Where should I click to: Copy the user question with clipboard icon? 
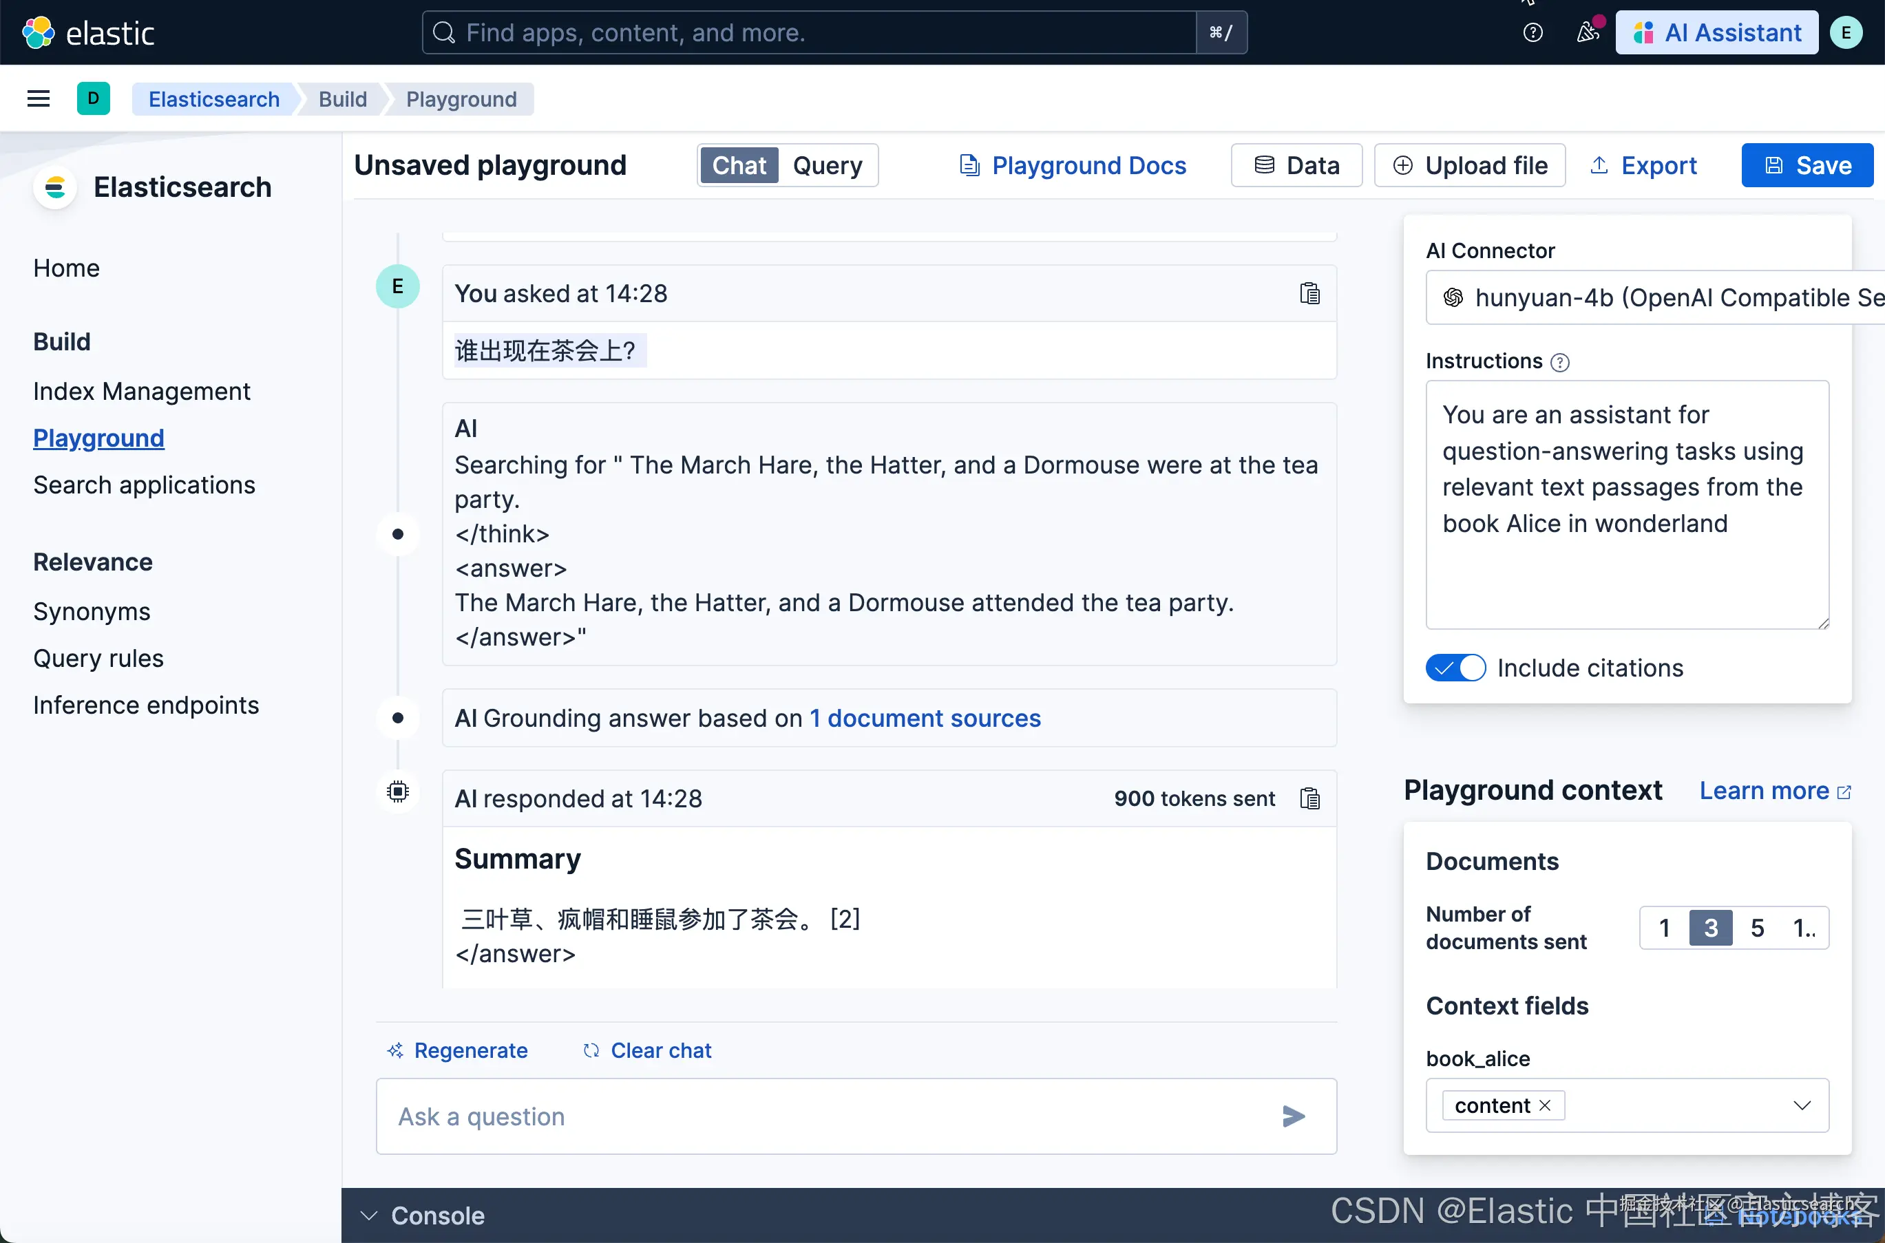[x=1309, y=293]
